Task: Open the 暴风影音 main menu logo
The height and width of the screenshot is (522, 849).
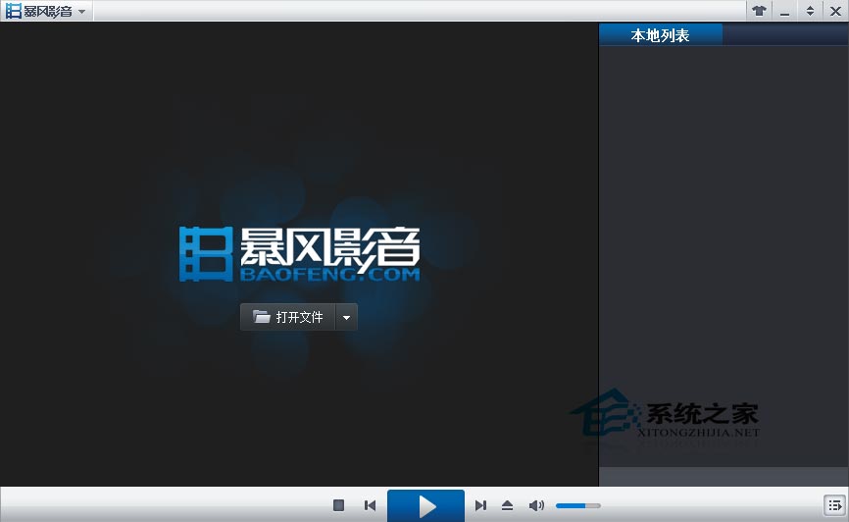Action: [x=46, y=11]
